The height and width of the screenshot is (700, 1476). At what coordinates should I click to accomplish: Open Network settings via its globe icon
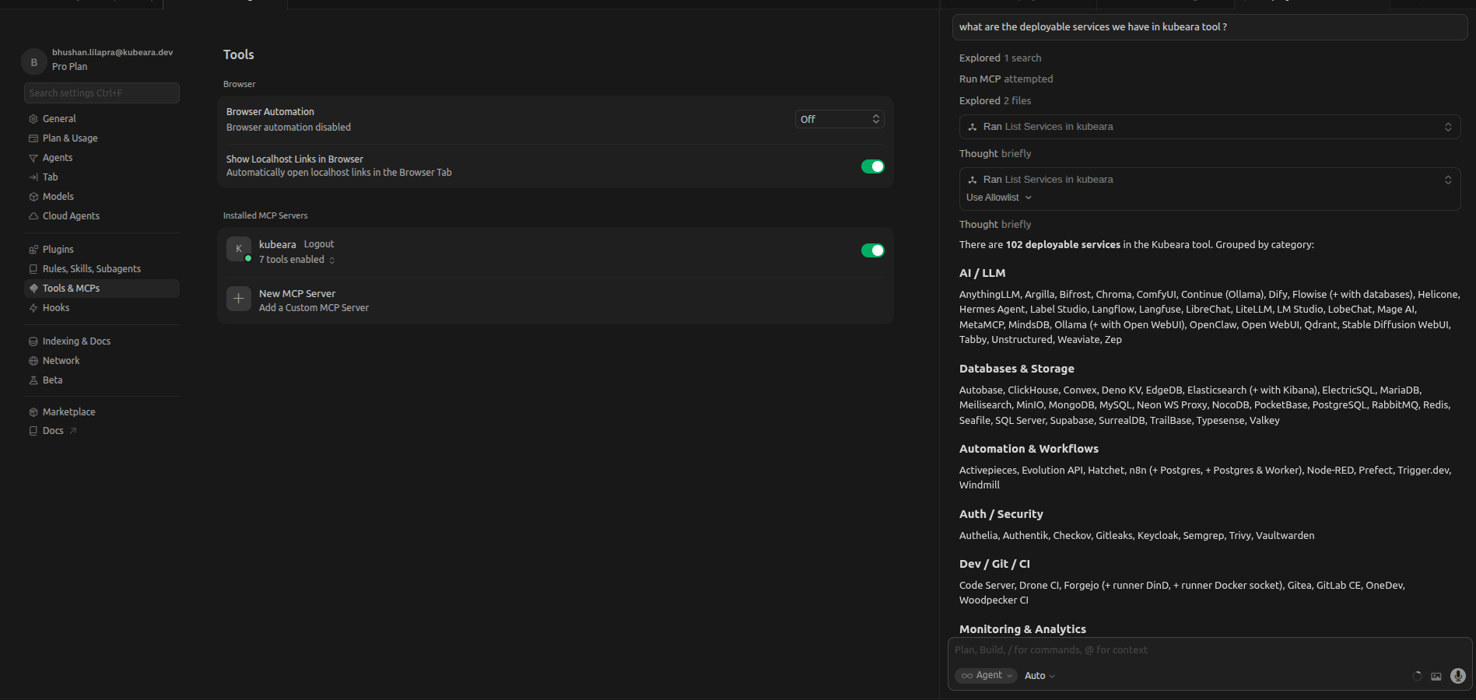click(33, 361)
